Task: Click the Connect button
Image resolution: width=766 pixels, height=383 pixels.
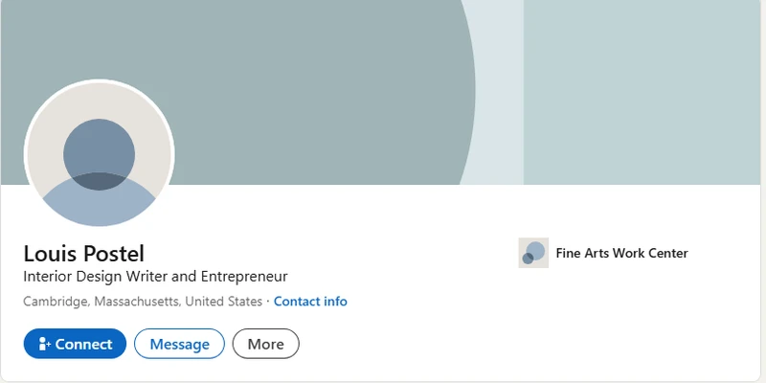Action: click(75, 344)
